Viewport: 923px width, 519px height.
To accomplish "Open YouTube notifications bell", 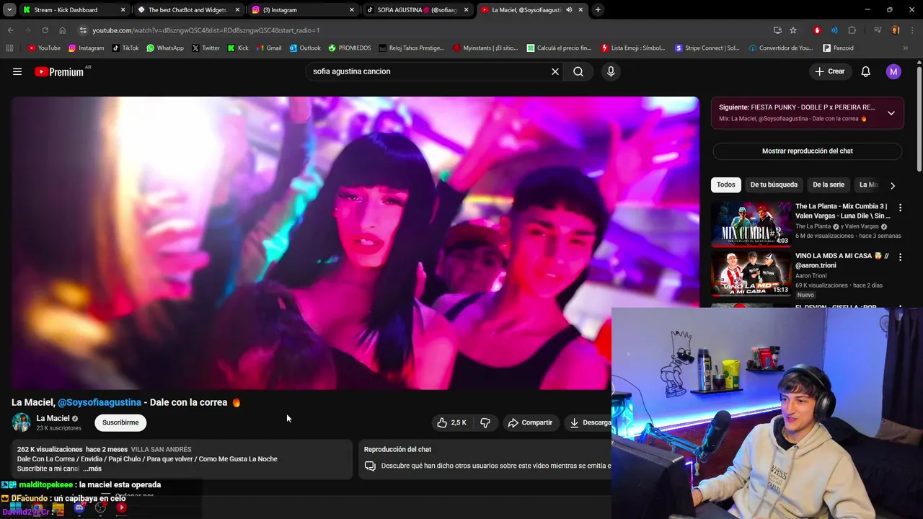I will 866,71.
